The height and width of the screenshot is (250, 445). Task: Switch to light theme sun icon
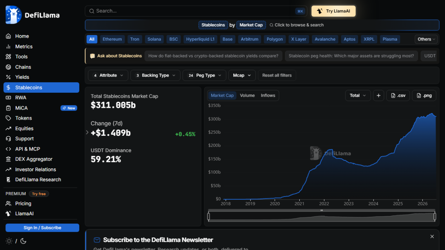click(9, 241)
